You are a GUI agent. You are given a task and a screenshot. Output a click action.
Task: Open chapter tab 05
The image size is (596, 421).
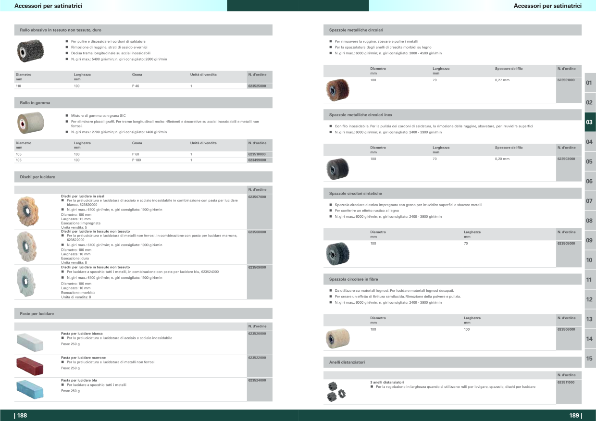590,161
